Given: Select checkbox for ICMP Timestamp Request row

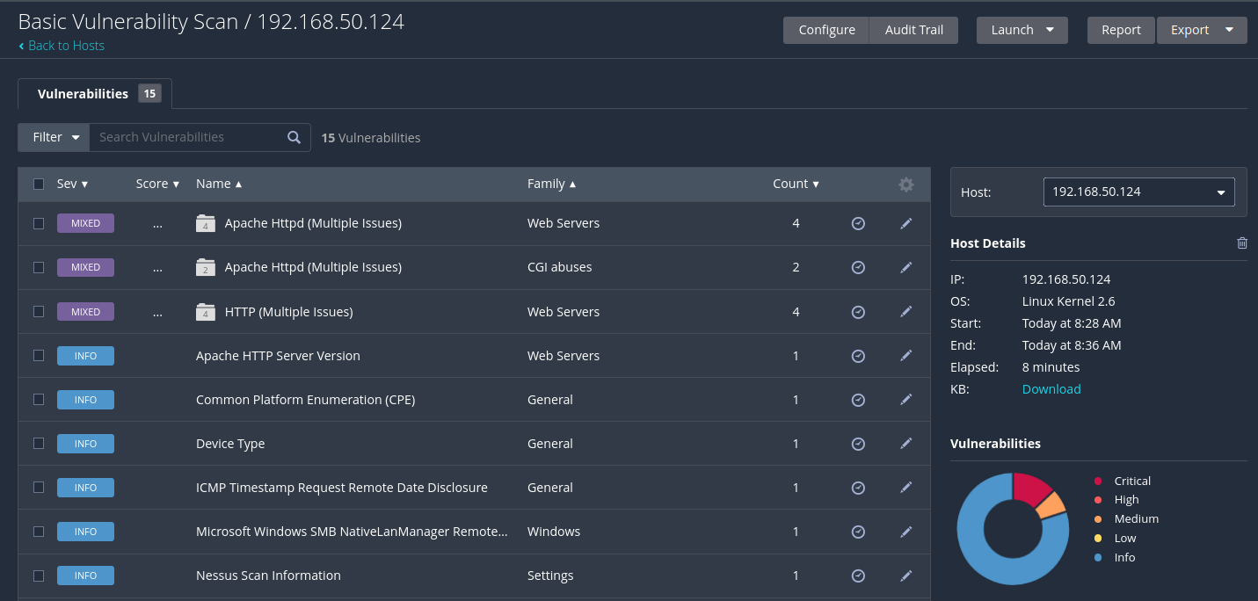Looking at the screenshot, I should (x=39, y=488).
